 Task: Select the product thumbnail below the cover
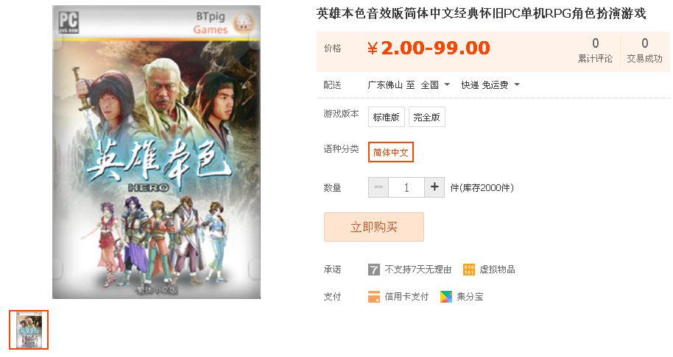point(29,330)
